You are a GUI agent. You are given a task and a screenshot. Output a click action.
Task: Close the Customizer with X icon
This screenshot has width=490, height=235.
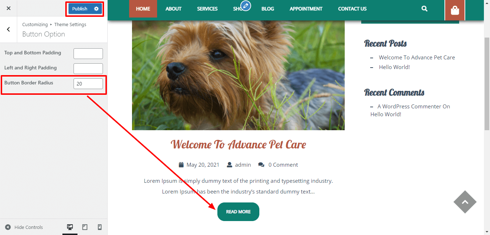pyautogui.click(x=9, y=8)
